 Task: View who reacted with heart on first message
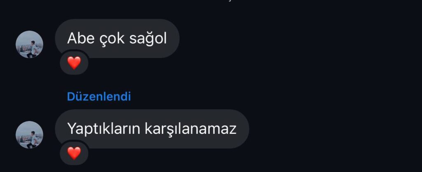coord(74,63)
